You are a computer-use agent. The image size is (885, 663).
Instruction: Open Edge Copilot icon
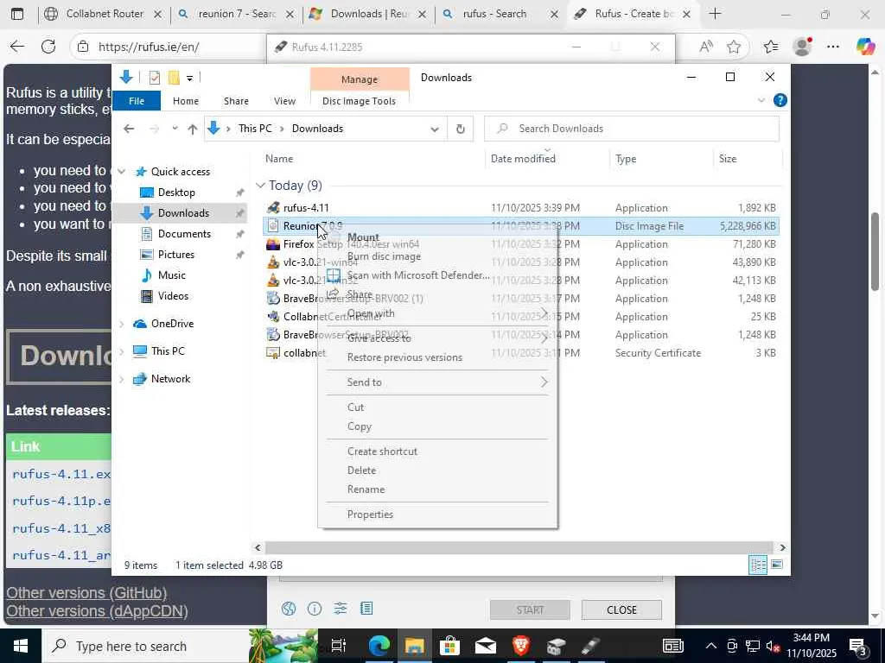tap(865, 47)
